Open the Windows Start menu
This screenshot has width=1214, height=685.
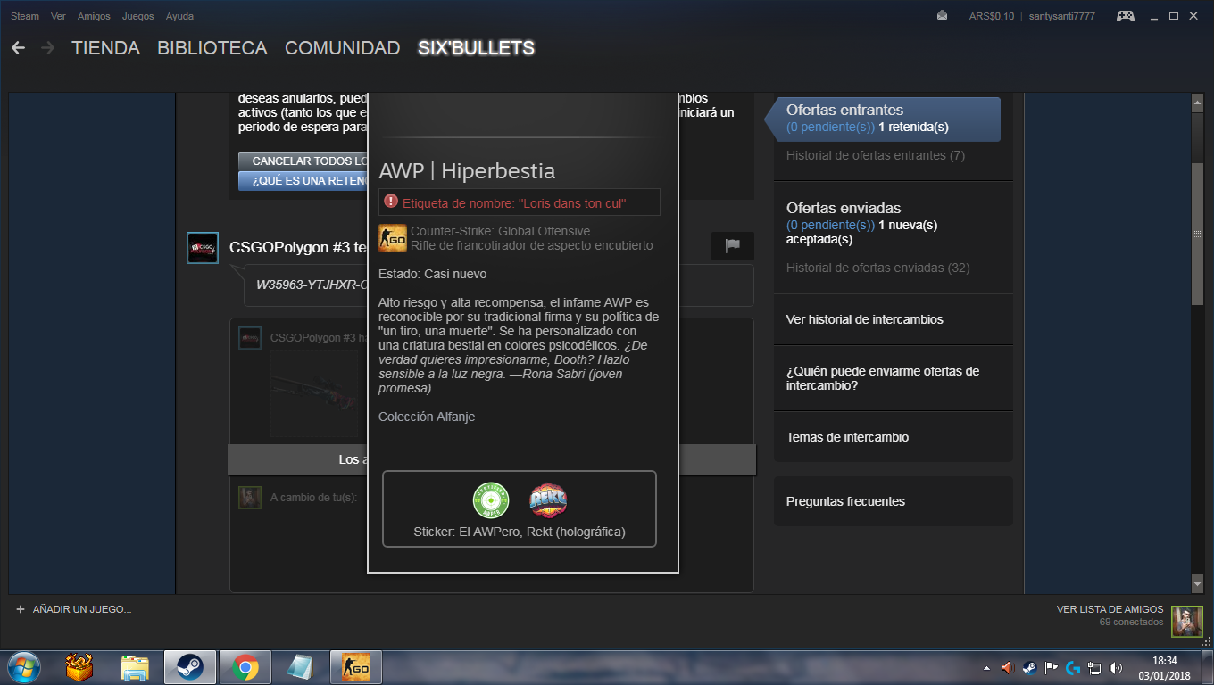click(22, 666)
